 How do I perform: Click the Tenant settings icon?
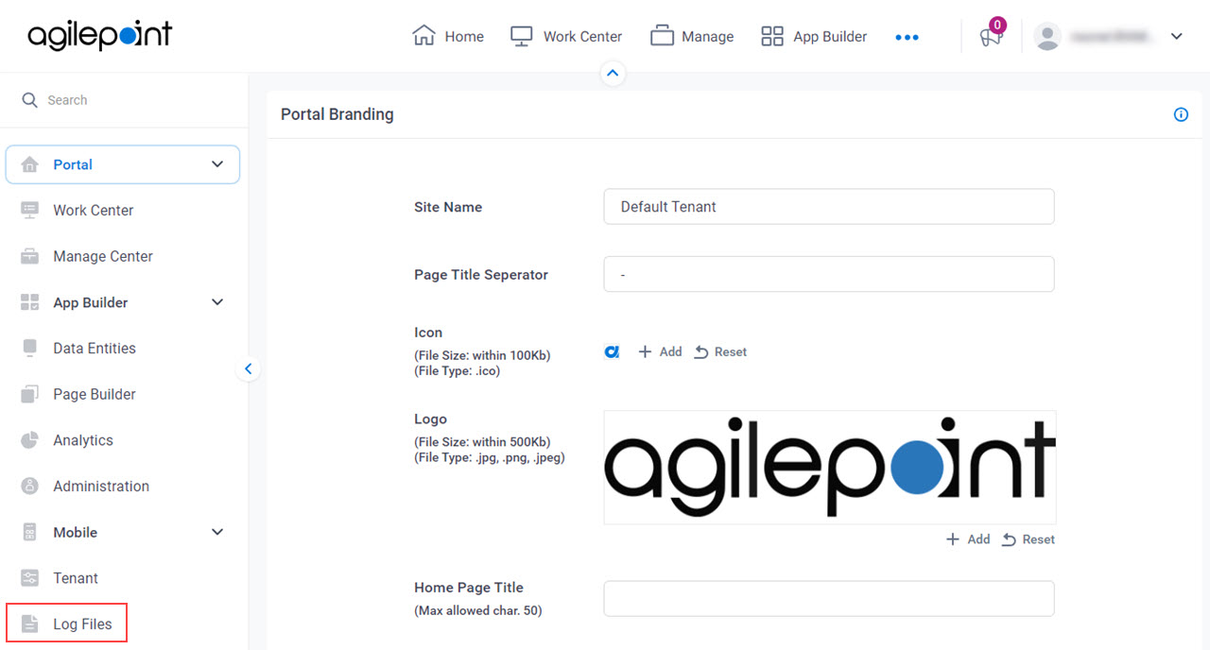pyautogui.click(x=30, y=578)
